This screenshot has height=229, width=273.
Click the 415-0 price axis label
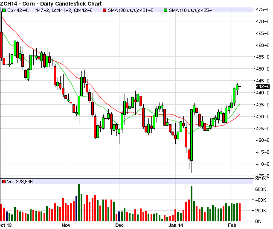[263, 152]
